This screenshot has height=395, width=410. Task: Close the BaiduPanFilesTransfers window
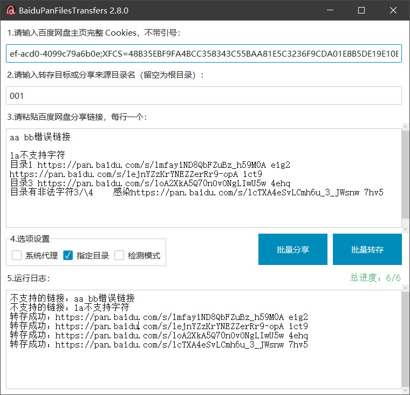coord(393,10)
